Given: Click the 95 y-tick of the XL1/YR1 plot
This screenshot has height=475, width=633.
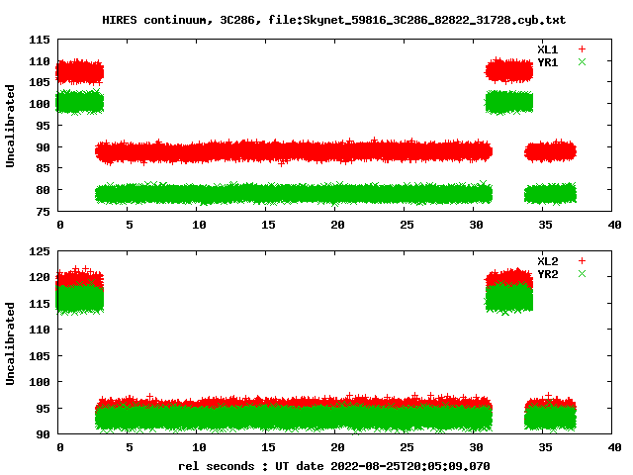Looking at the screenshot, I should [x=43, y=126].
